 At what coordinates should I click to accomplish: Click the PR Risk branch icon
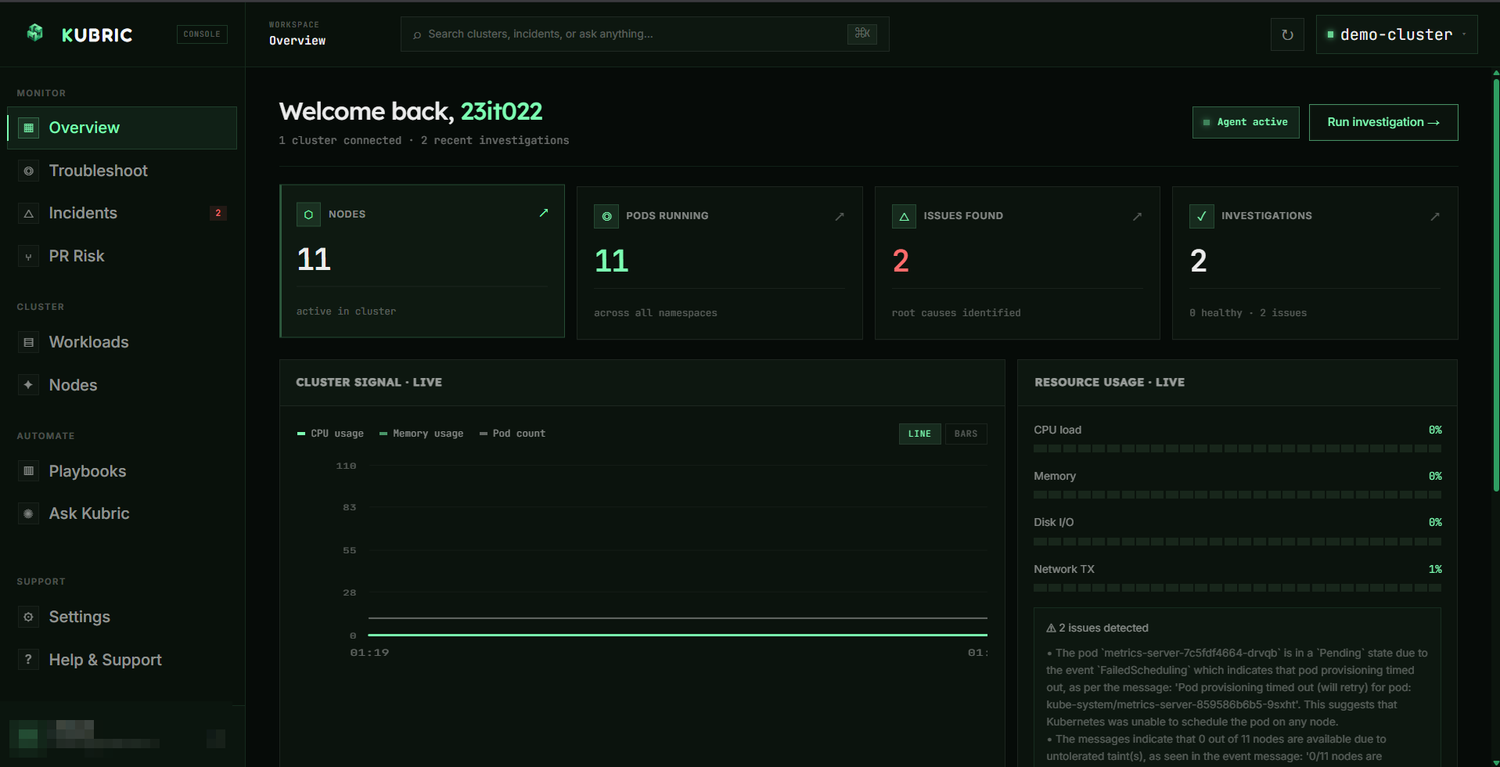click(x=29, y=256)
